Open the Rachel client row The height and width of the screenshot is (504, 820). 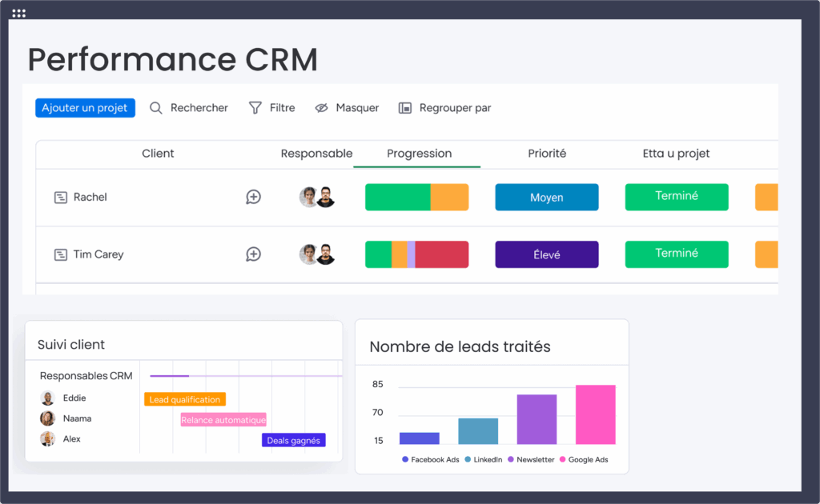(90, 198)
